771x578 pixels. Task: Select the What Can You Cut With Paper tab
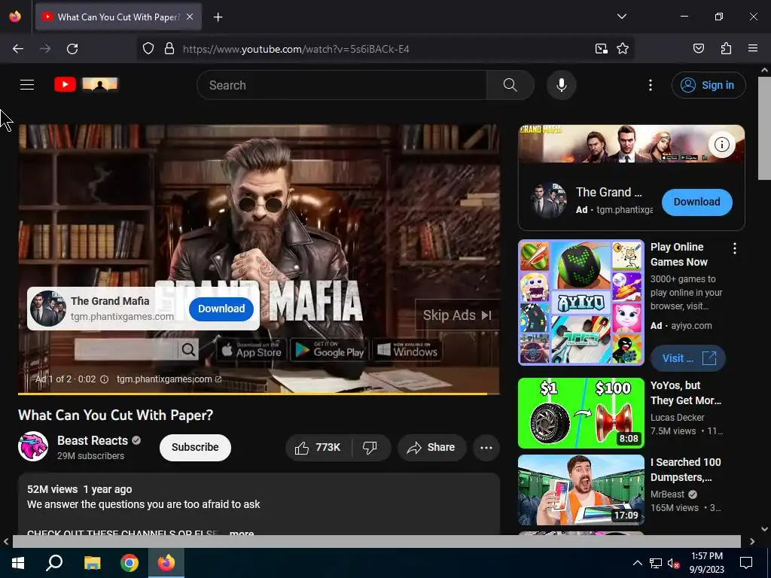[x=118, y=17]
